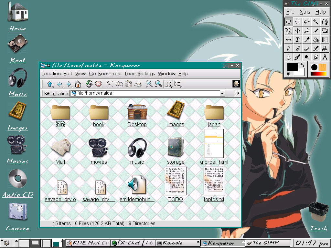331x248 pixels.
Task: Open the tree view mode dropdown in Konqueror
Action: [x=181, y=87]
